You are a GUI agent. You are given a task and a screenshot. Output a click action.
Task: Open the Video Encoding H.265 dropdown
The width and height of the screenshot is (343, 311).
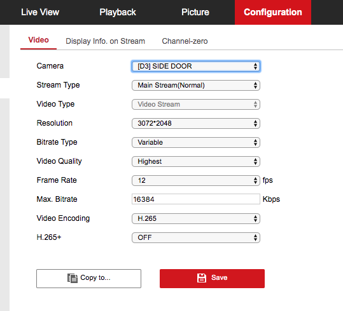pyautogui.click(x=196, y=219)
